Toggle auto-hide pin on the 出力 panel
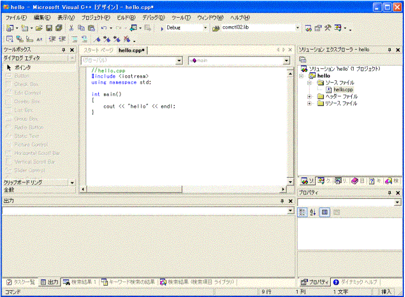 282,201
